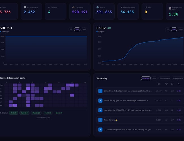The image size is (184, 141).
Task: Click the share icon in Delinger card
Action: [x=49, y=7]
